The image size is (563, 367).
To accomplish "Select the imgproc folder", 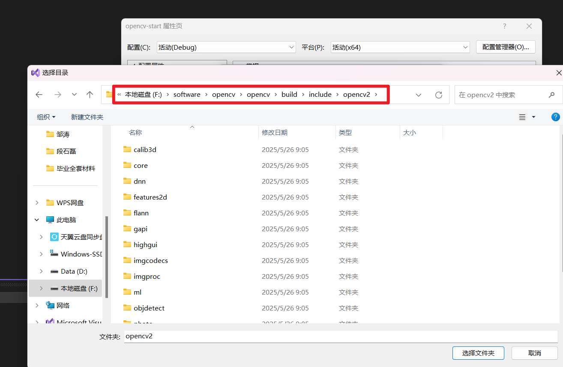I will pyautogui.click(x=147, y=276).
